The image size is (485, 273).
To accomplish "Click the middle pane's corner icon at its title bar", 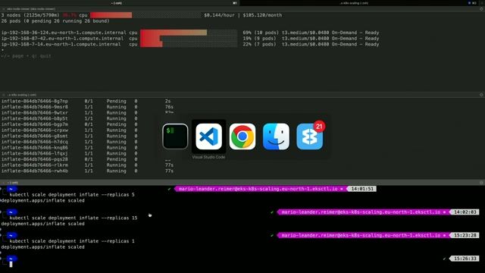I will (x=481, y=95).
